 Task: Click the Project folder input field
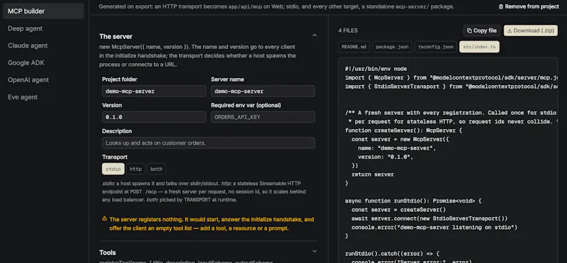[x=154, y=91]
